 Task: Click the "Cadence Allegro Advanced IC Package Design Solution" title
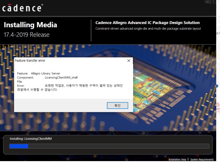tap(147, 23)
